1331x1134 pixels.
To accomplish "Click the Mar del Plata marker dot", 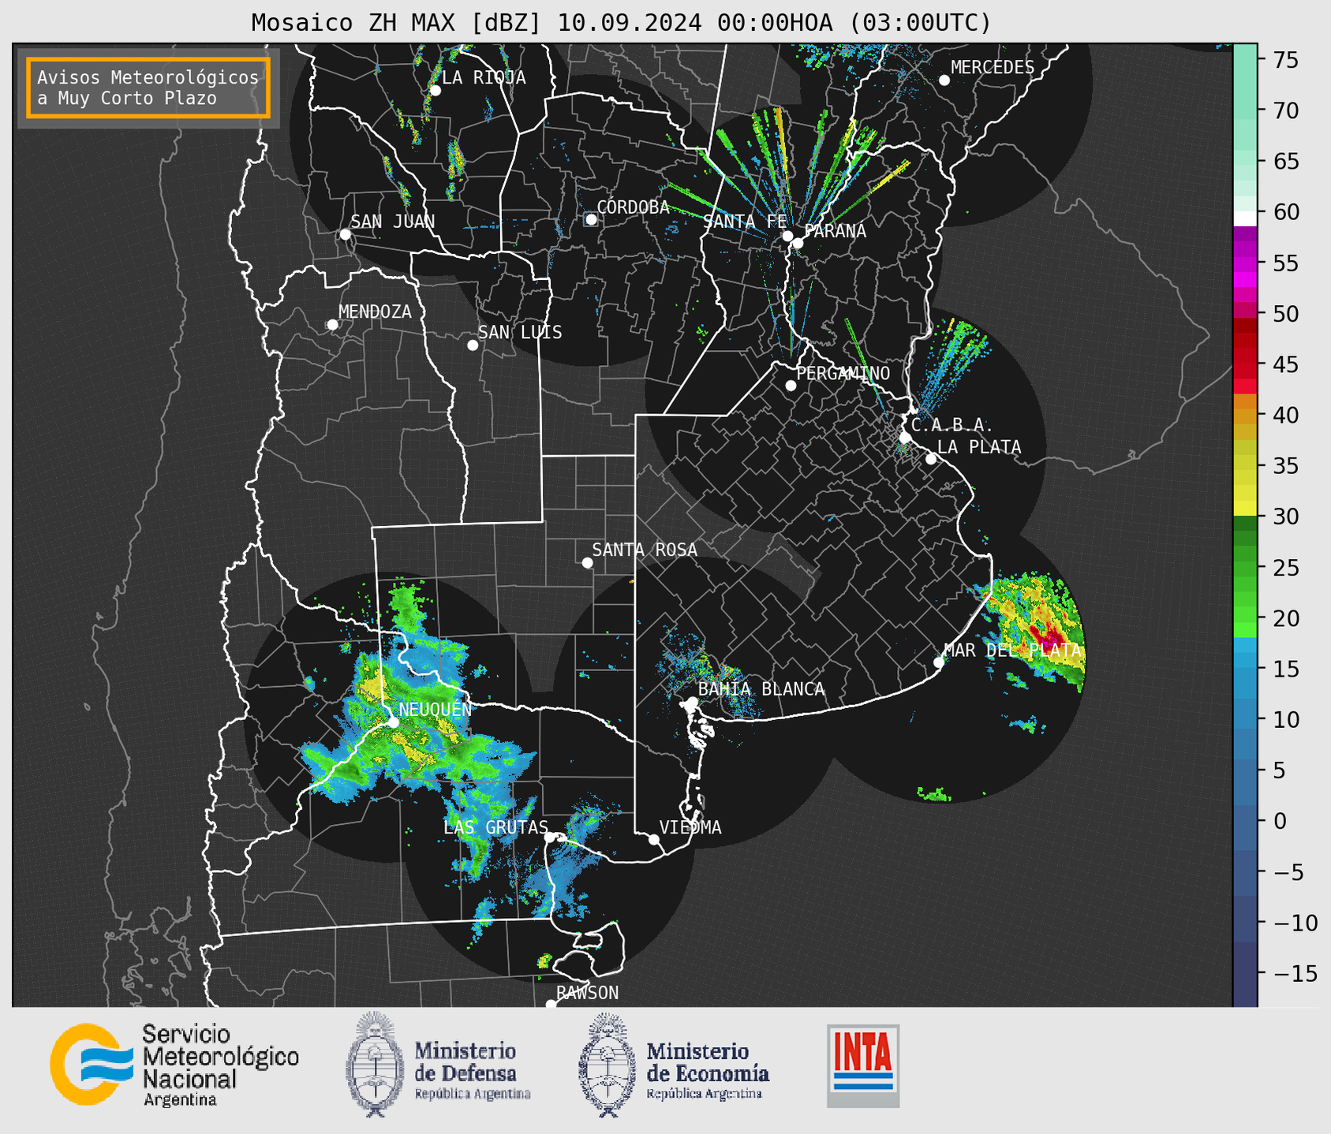I will [x=939, y=662].
